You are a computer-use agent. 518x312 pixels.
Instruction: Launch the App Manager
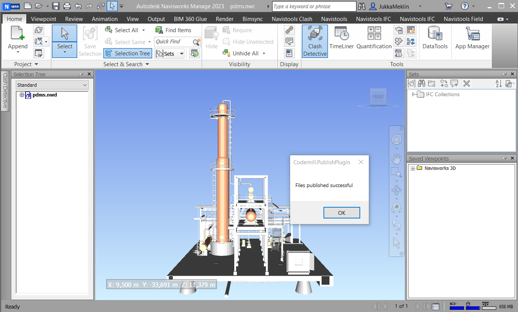click(472, 39)
